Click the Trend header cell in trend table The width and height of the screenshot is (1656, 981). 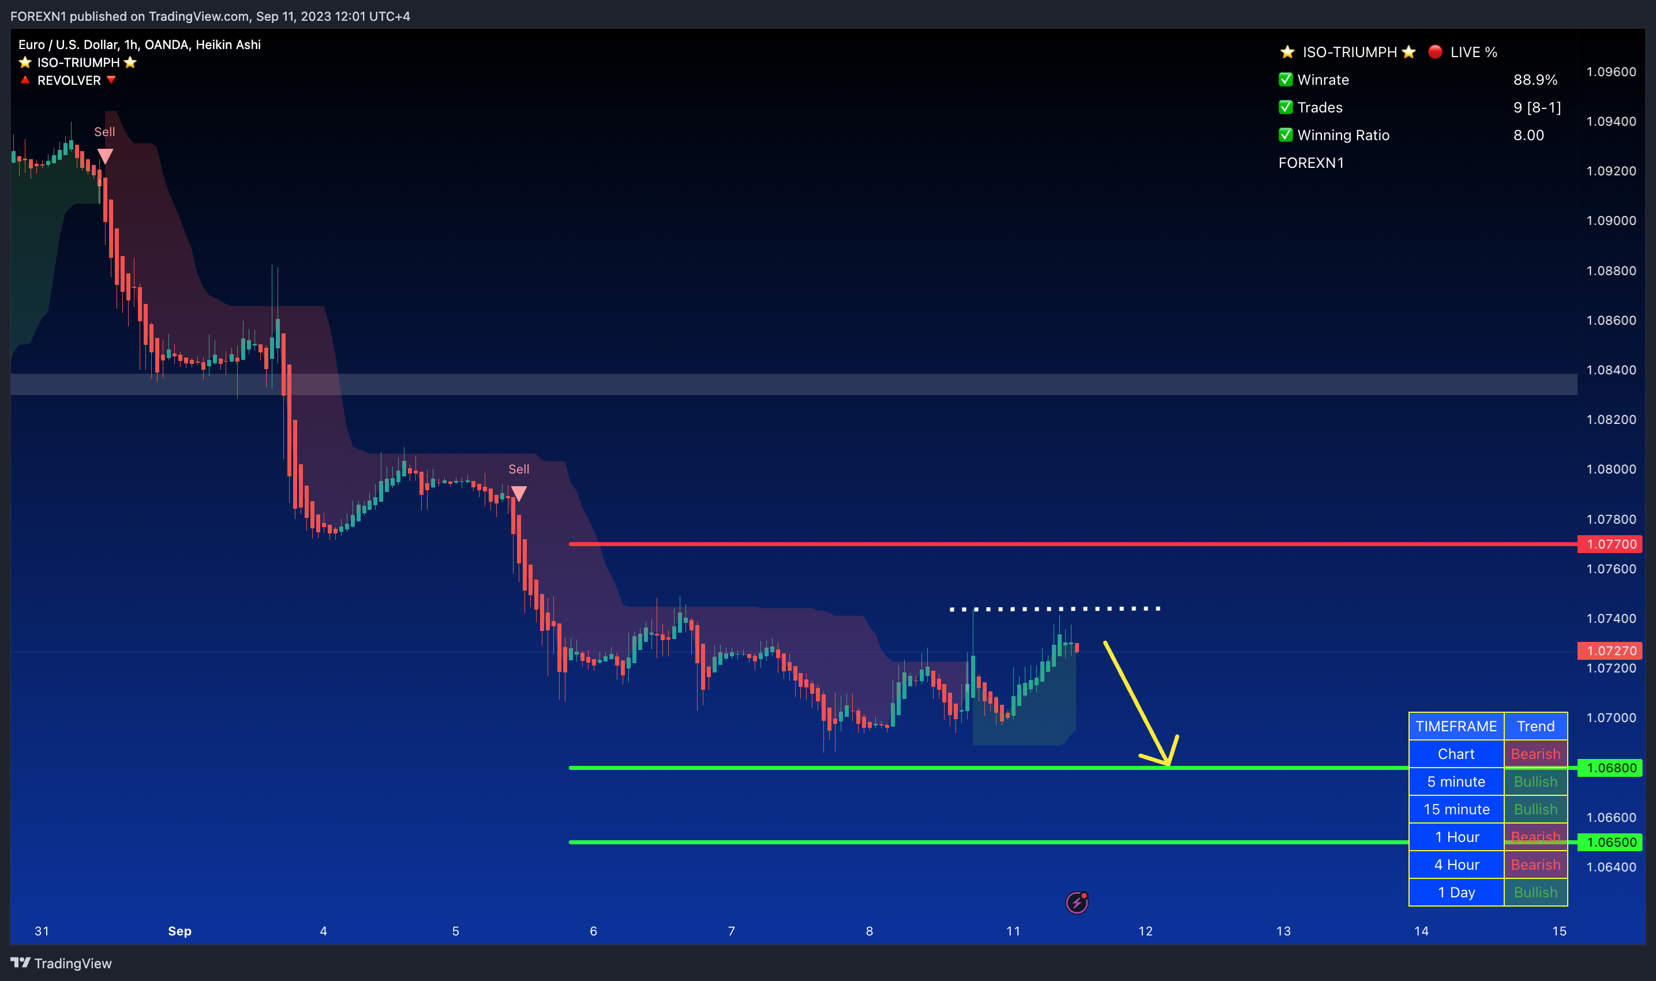pyautogui.click(x=1535, y=726)
